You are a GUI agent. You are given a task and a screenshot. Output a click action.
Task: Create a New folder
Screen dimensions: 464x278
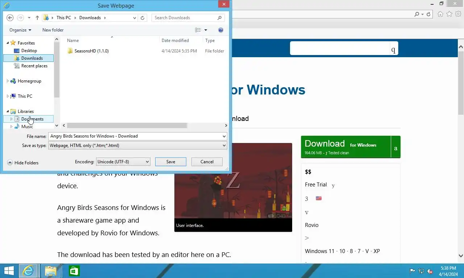(x=53, y=30)
